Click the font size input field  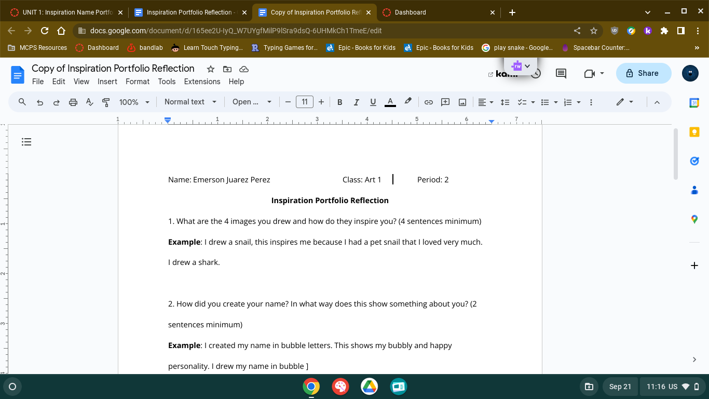tap(305, 102)
